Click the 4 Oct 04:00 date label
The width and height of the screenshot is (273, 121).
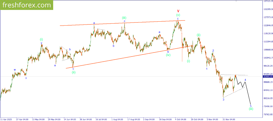181,119
